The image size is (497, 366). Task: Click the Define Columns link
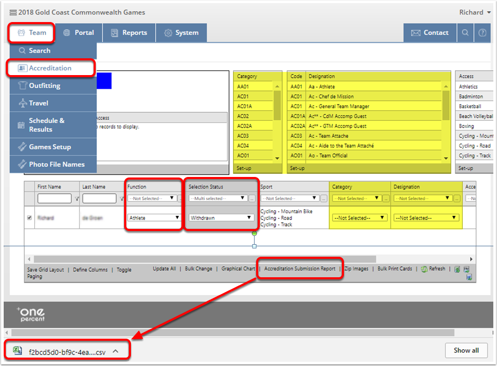(90, 269)
